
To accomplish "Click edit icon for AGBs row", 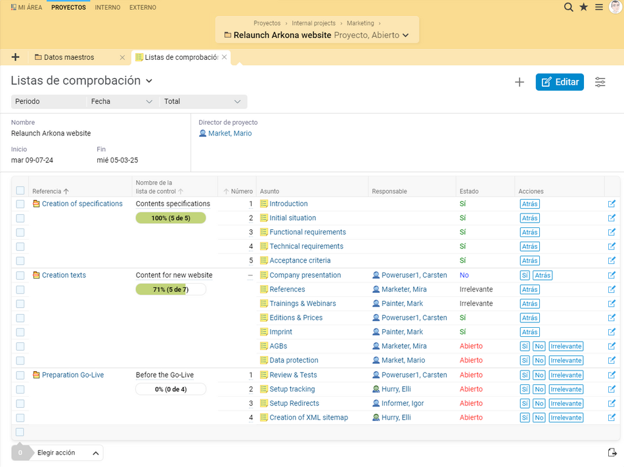I will [612, 346].
